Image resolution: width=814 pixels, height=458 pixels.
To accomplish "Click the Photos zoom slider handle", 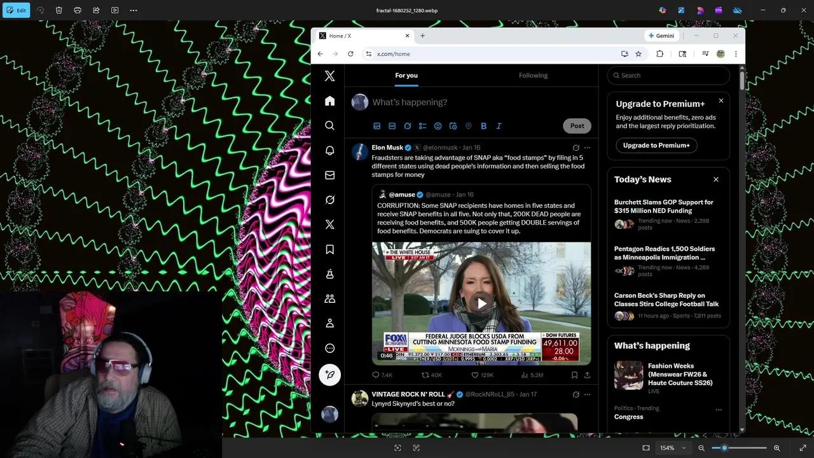I will (724, 448).
